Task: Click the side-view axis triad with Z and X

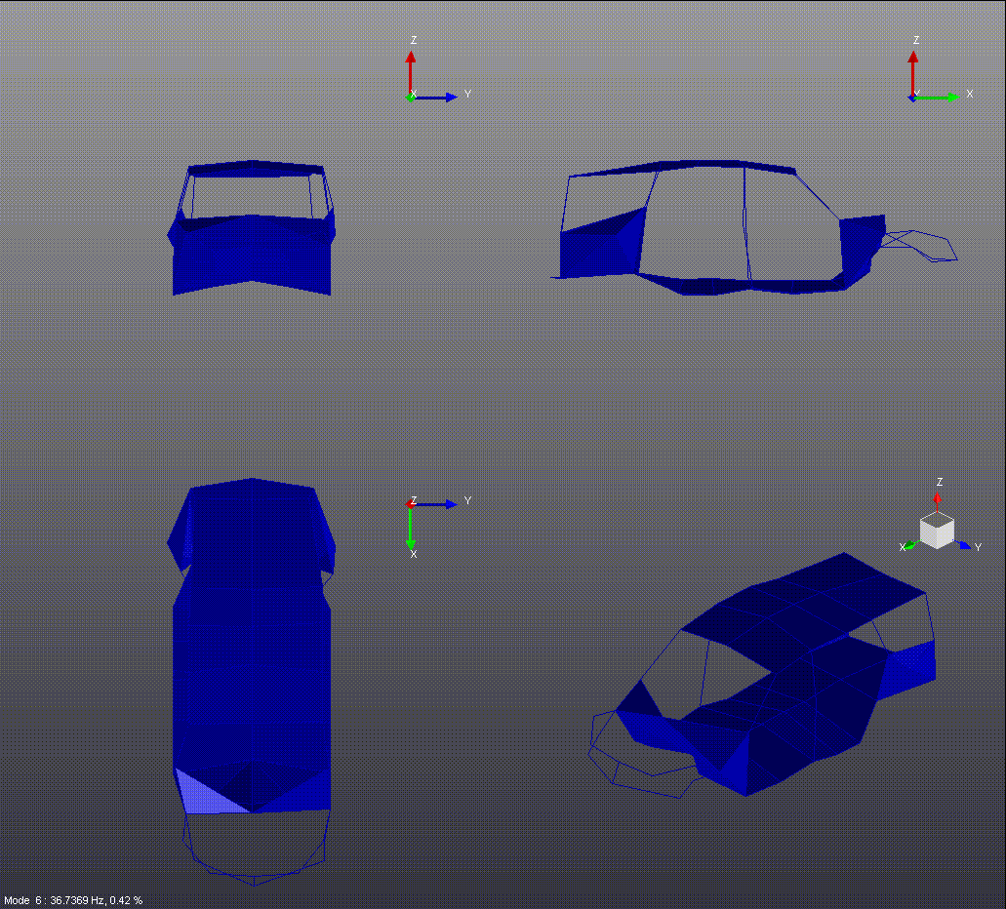Action: pos(941,69)
